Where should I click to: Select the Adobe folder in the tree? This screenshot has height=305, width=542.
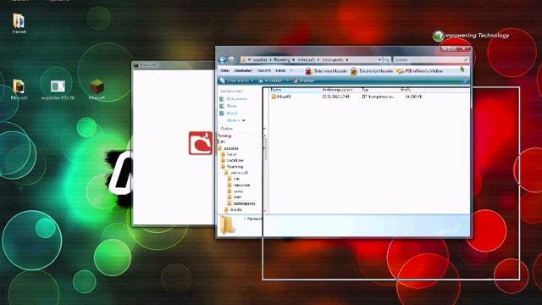[x=235, y=209]
